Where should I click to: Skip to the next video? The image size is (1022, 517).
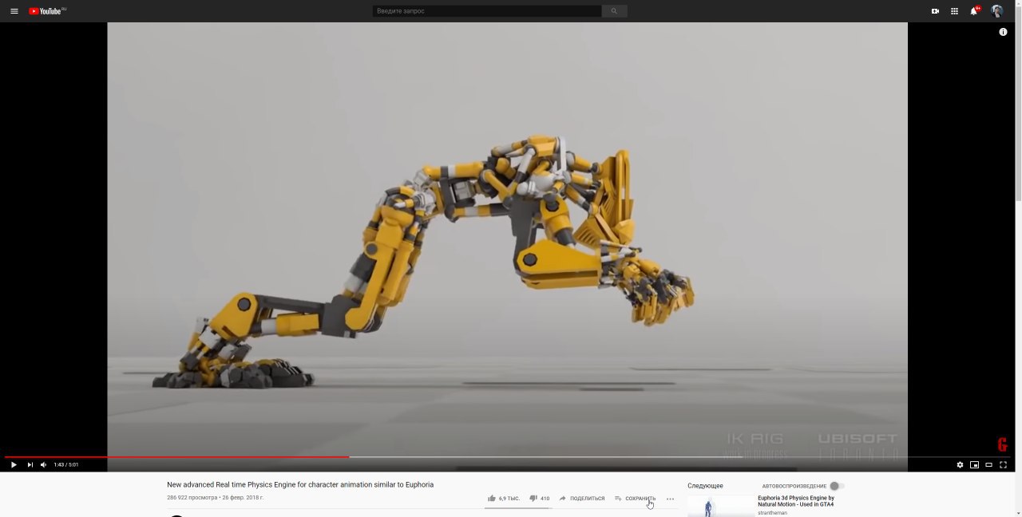[30, 464]
